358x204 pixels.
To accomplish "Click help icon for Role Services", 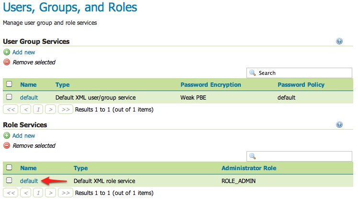I will (339, 124).
